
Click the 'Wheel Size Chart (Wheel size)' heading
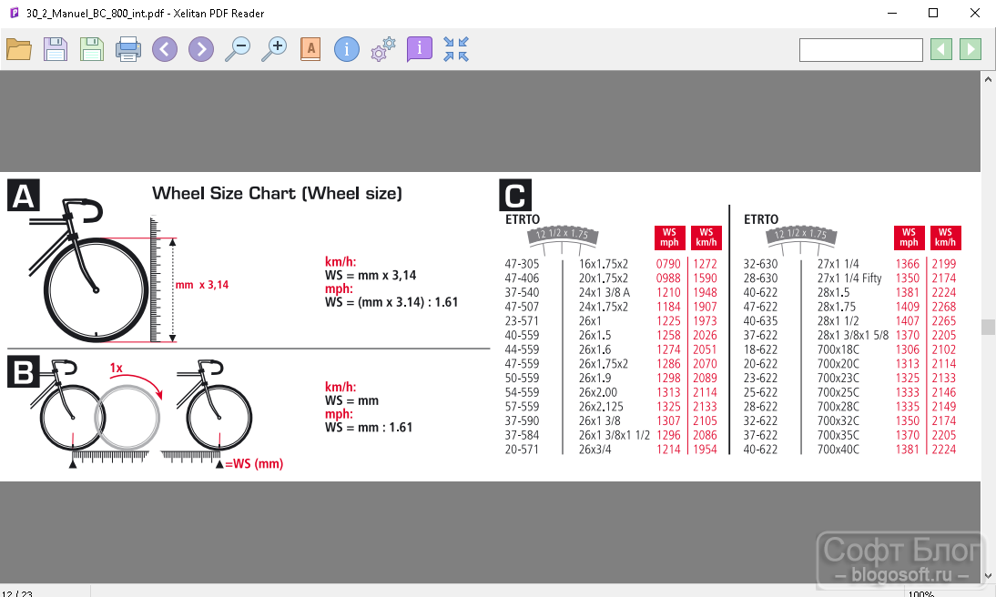click(x=277, y=193)
